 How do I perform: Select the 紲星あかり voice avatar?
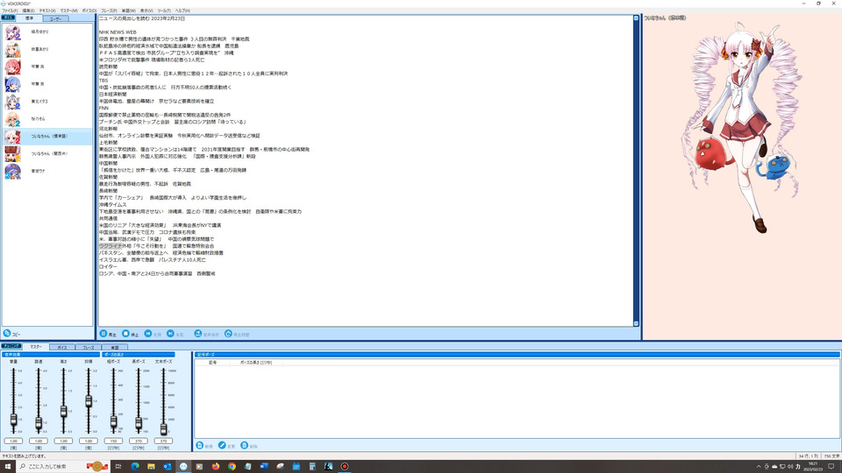coord(13,49)
